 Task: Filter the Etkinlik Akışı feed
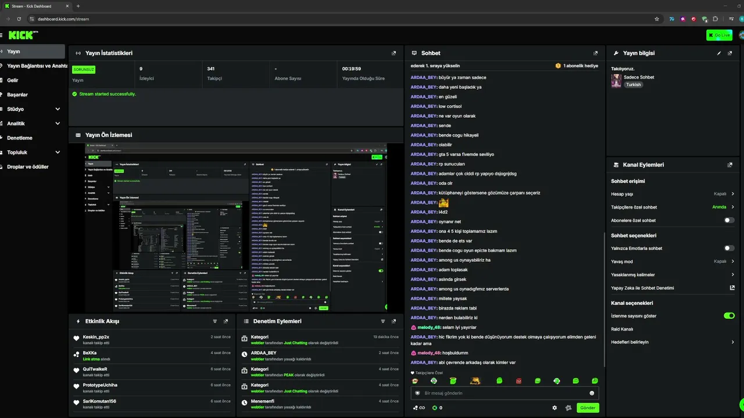click(214, 321)
